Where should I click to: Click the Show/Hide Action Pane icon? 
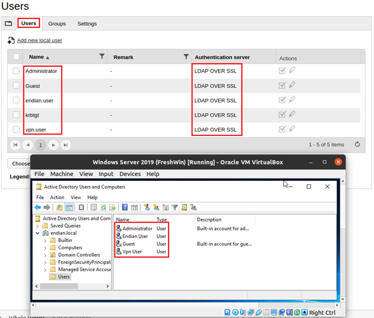tap(134, 207)
